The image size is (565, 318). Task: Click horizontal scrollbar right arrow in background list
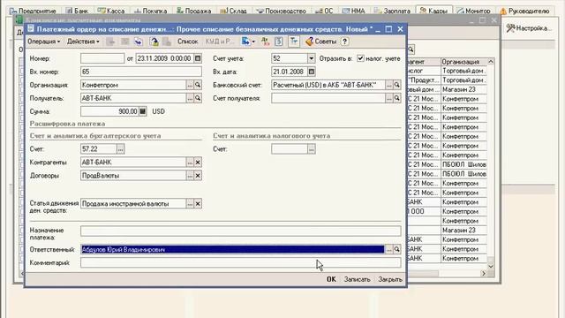[484, 274]
